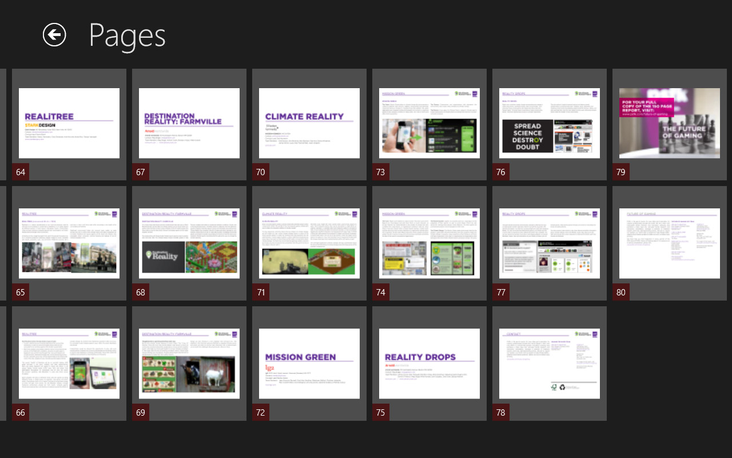Click the page number 69 label

141,412
